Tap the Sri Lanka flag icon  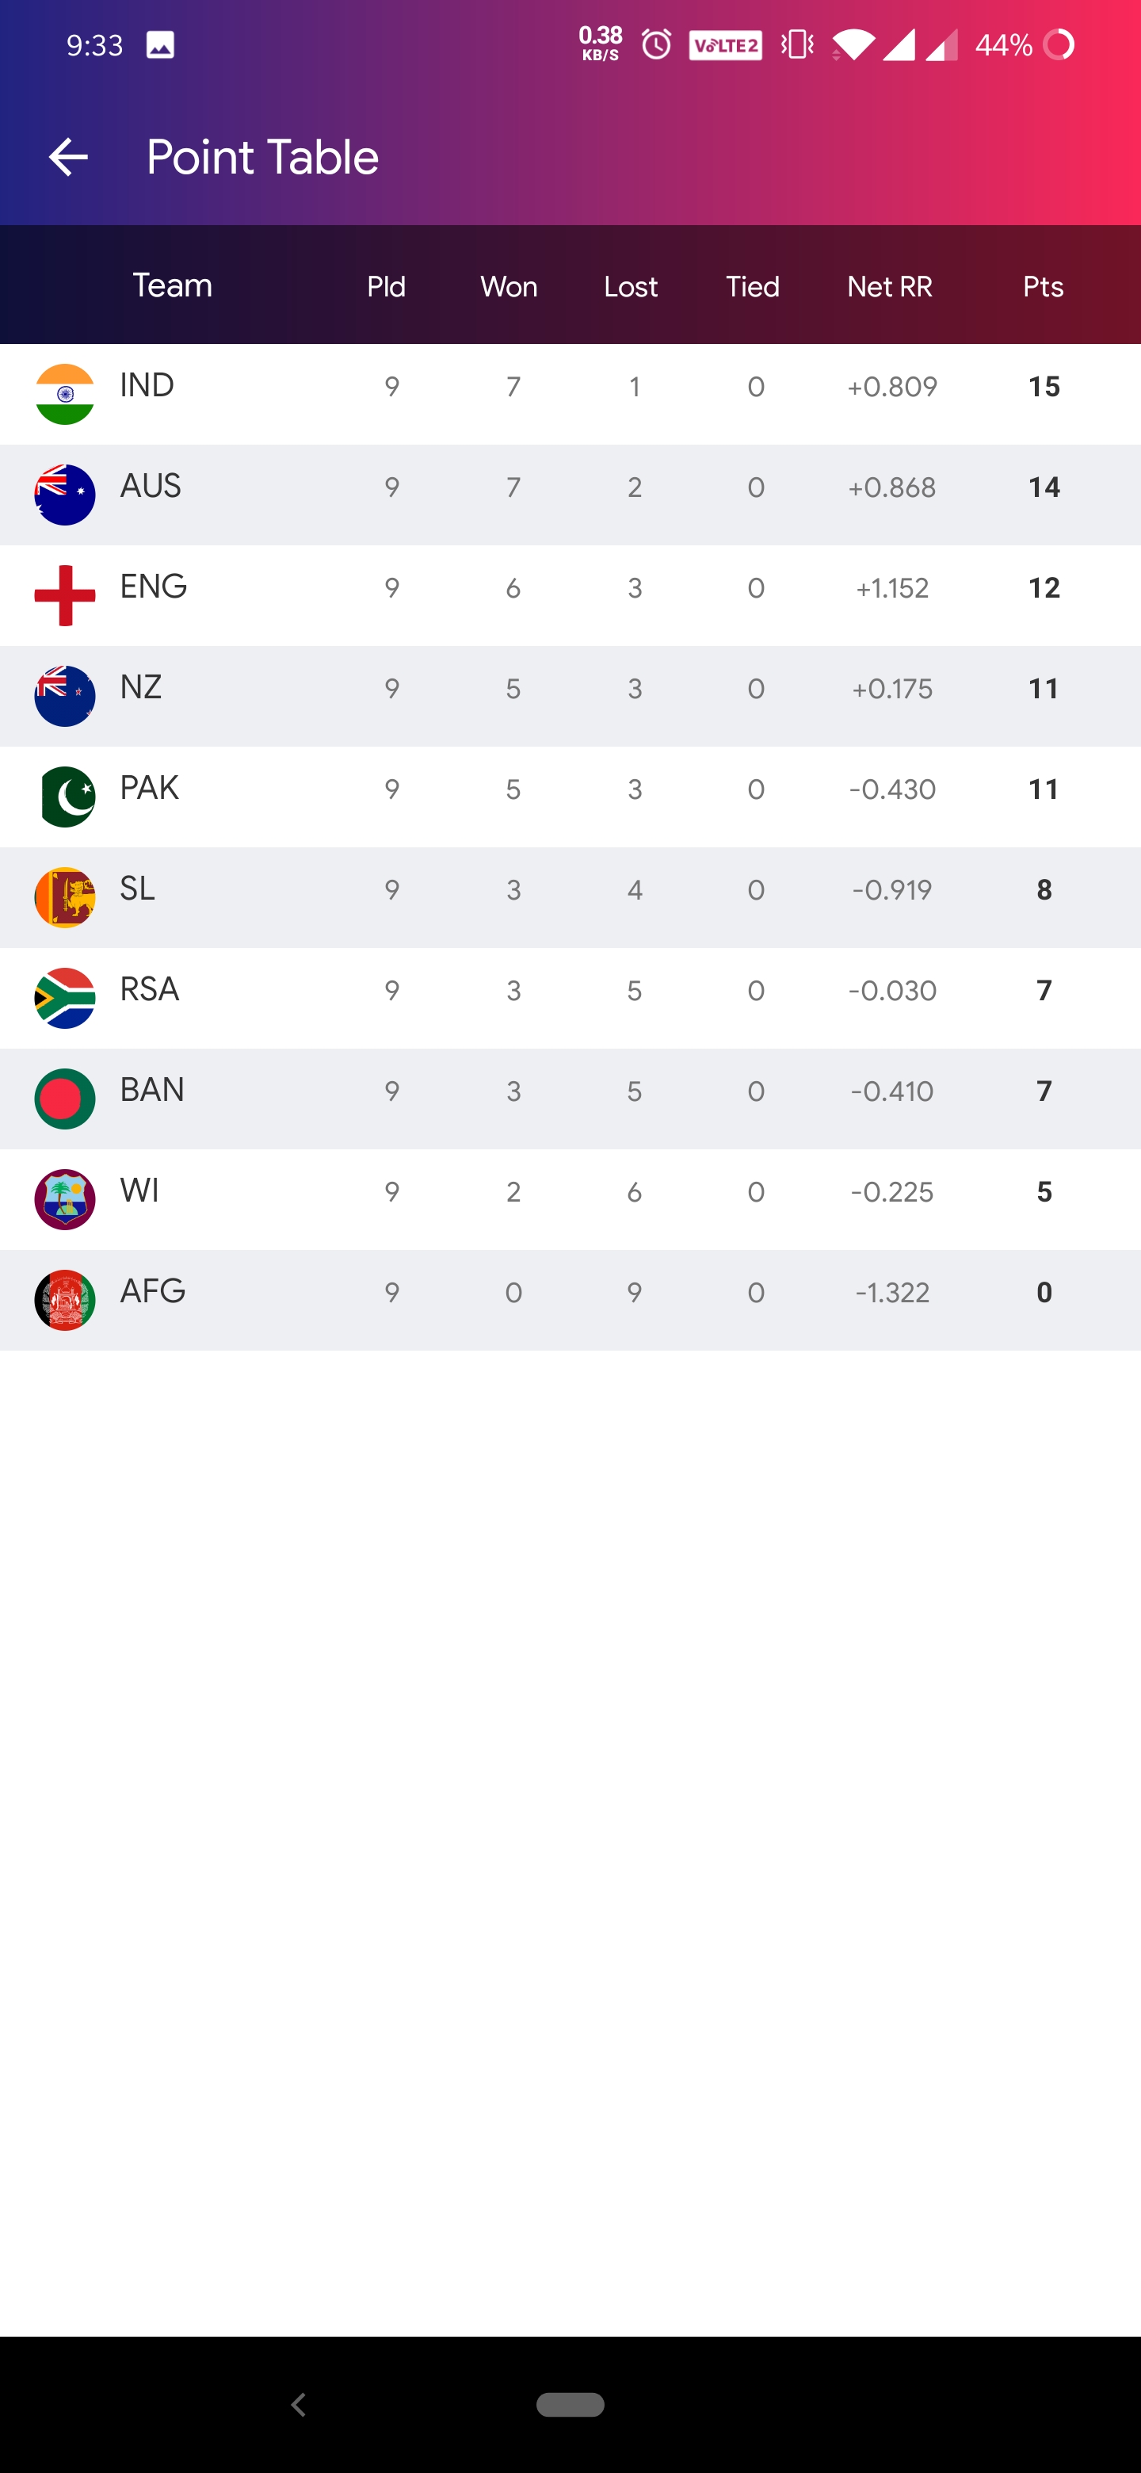point(65,897)
